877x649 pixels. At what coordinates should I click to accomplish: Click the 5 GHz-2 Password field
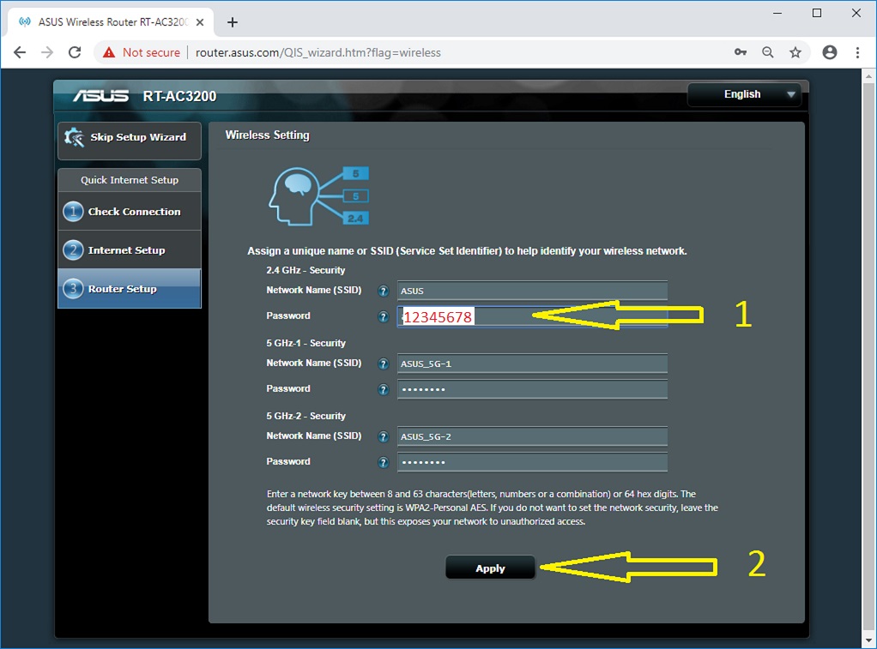532,462
